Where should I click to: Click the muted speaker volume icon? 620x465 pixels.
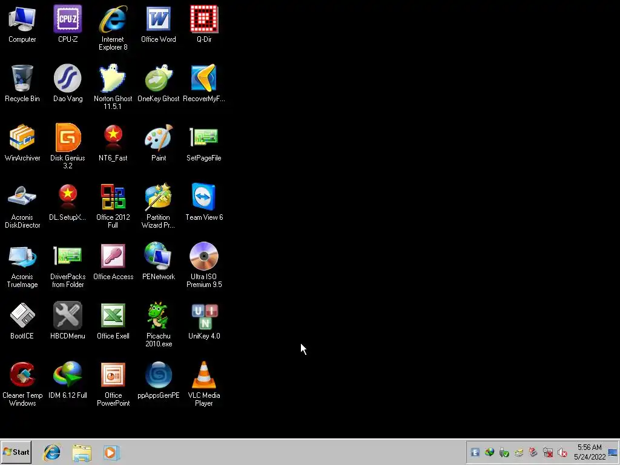562,452
